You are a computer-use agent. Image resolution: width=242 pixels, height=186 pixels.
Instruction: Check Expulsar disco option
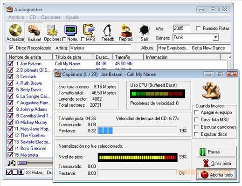[x=196, y=134]
